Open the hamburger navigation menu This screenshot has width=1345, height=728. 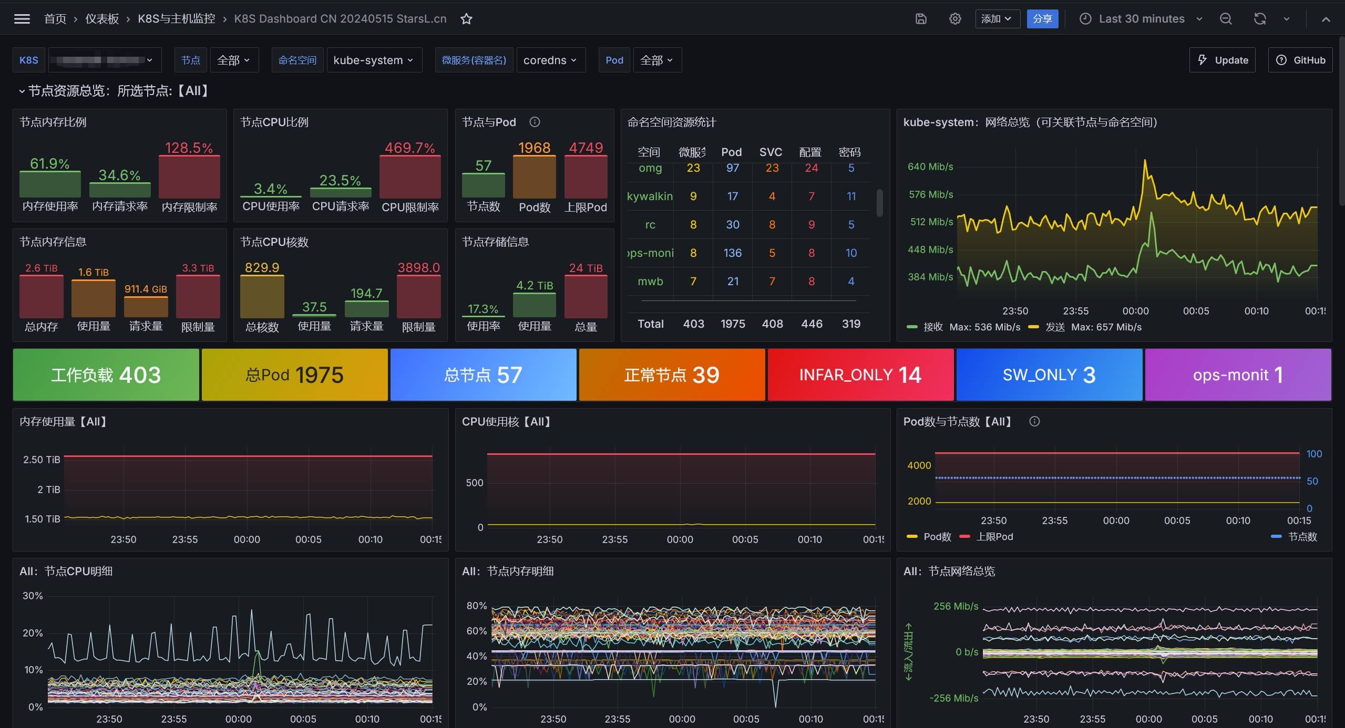[22, 19]
